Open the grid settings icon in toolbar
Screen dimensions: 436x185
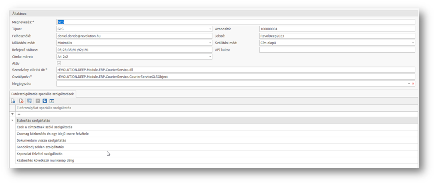coord(29,101)
